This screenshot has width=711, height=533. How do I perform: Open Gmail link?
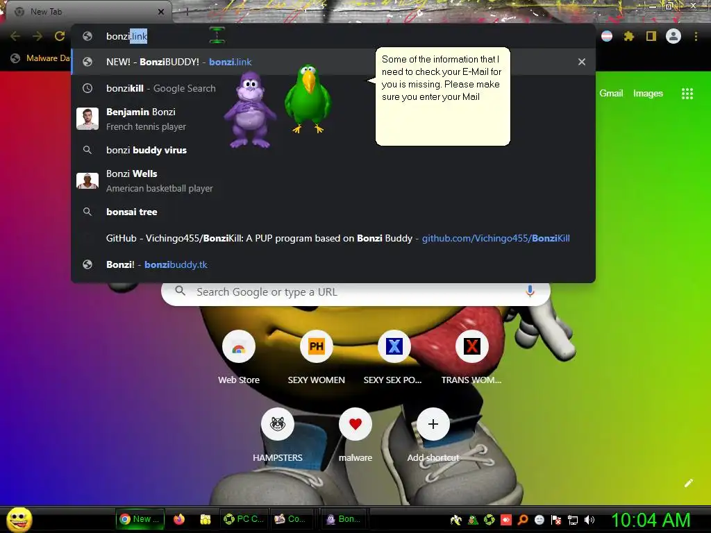(x=611, y=94)
